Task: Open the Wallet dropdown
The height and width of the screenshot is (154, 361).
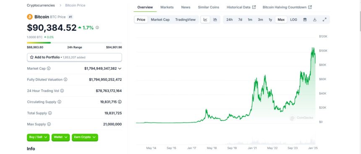Action: pos(60,137)
